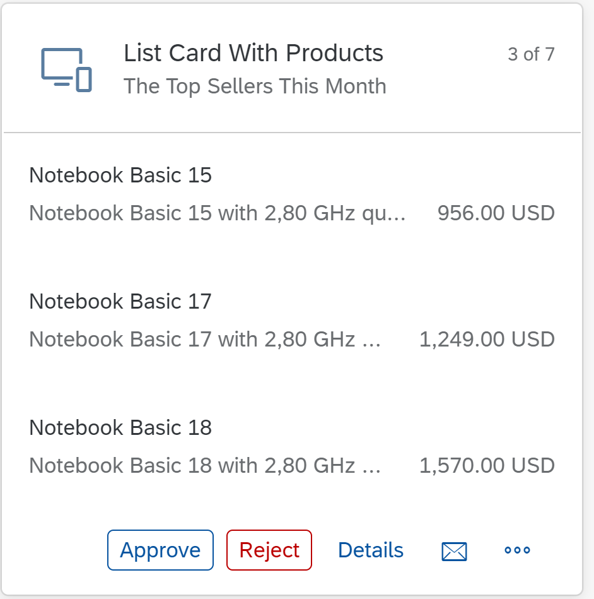Image resolution: width=594 pixels, height=599 pixels.
Task: Click the envelope email icon
Action: (454, 551)
